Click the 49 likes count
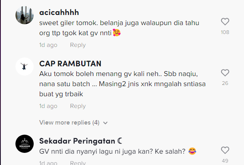Screen dimensions: 244x165 click(225, 161)
